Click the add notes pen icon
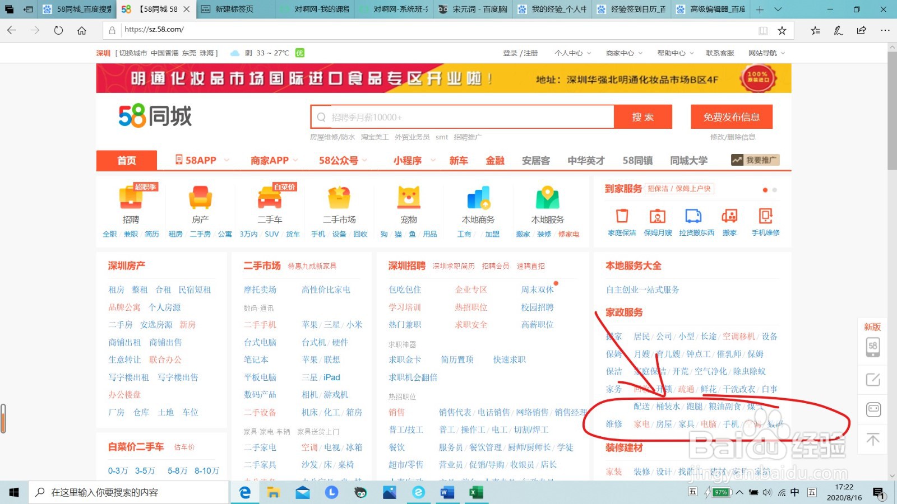 (838, 30)
